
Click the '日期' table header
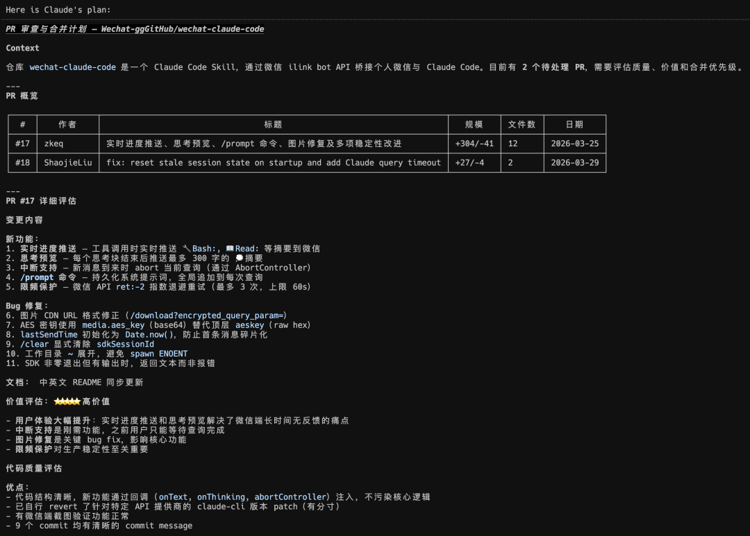[x=574, y=124]
